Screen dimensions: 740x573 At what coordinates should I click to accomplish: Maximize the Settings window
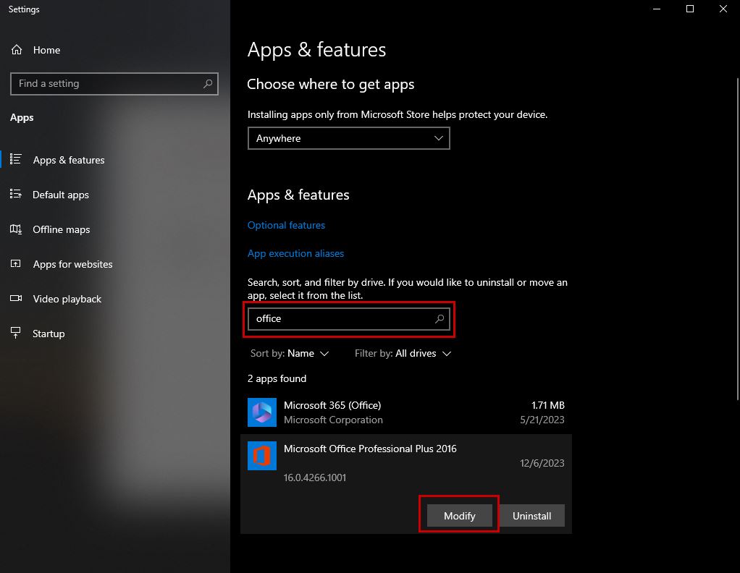(x=690, y=9)
